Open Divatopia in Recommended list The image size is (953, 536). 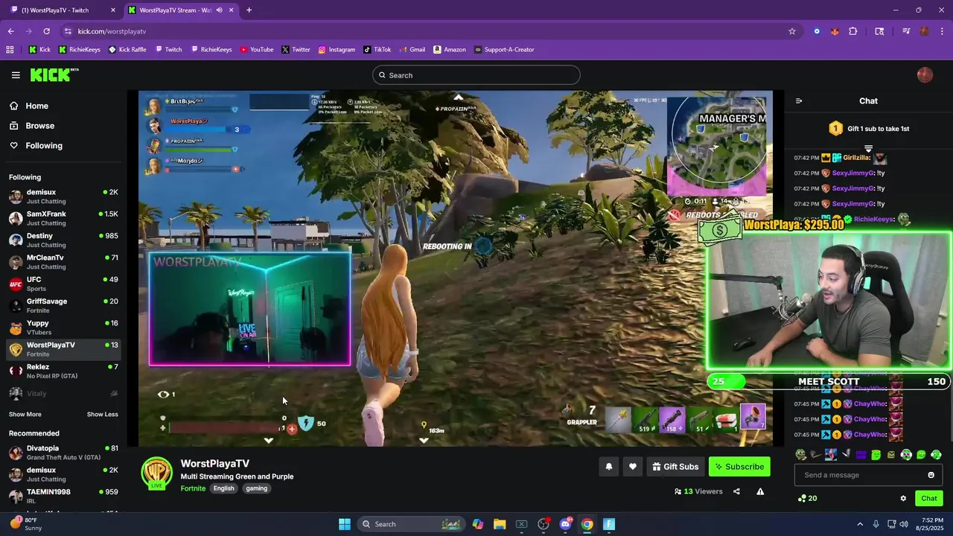coord(63,453)
